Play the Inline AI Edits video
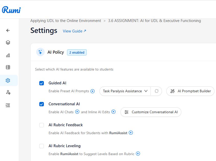Viewport: 216px width, 161px height. 113,112
